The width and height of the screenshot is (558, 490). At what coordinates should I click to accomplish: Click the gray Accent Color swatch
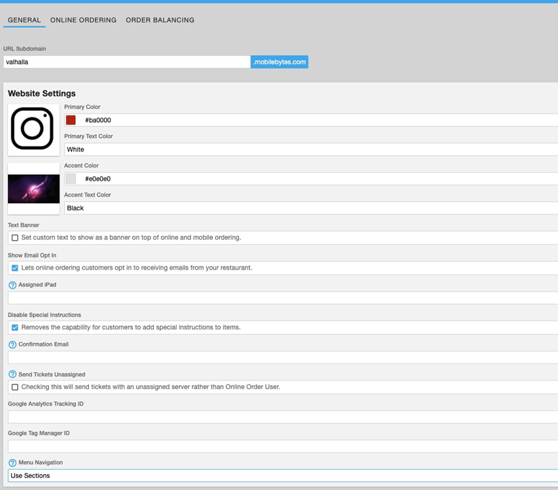pos(71,179)
